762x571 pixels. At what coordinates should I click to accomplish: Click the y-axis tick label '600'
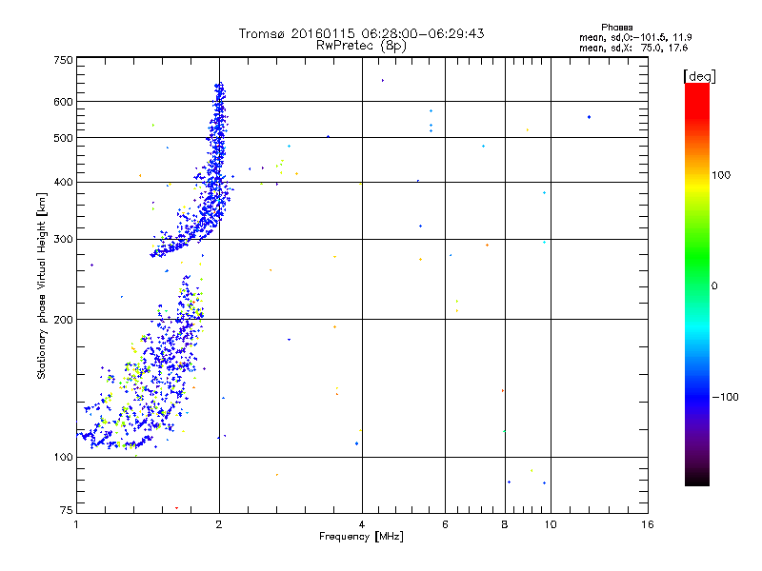pyautogui.click(x=63, y=102)
